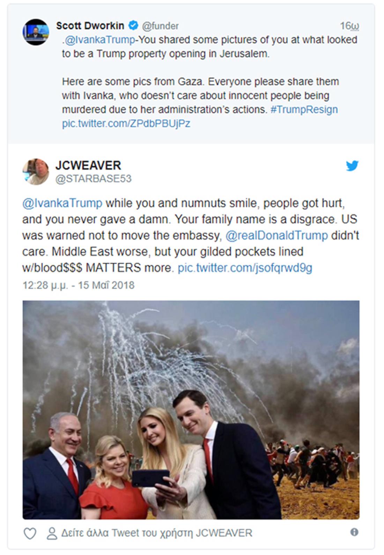The image size is (384, 555).
Task: Click the 12:28 μ.μ. - 15 Μαΐ 2018 timestamp
Action: (x=79, y=285)
